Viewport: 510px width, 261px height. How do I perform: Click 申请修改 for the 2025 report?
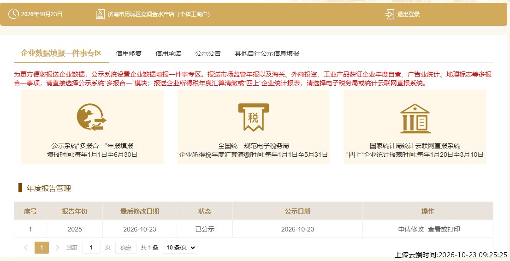click(x=411, y=229)
